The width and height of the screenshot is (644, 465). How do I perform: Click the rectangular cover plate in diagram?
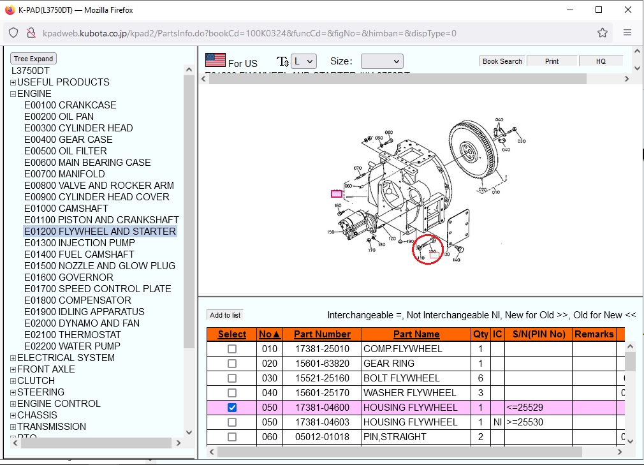click(458, 227)
